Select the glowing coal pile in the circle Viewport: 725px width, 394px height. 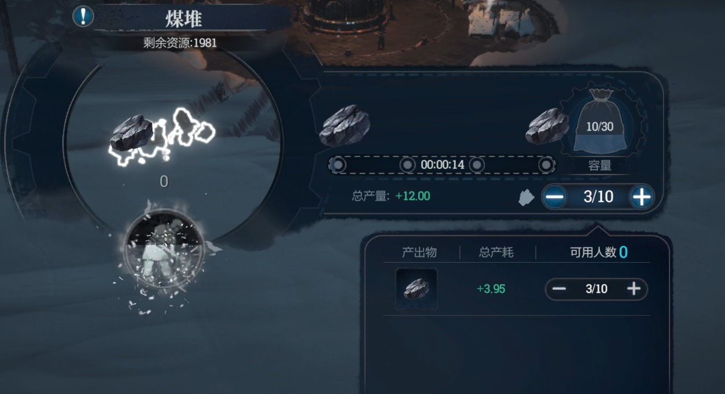pos(161,136)
